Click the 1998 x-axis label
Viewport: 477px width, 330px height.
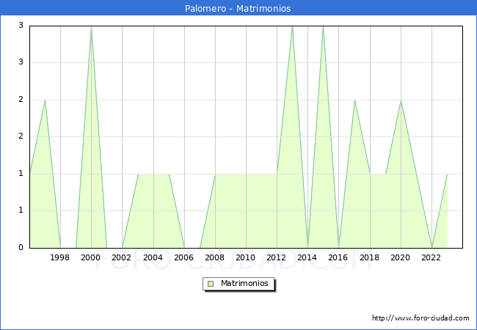59,257
